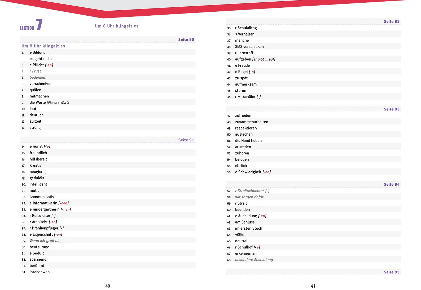Click the entry 'e Pflicht [-en]'
The height and width of the screenshot is (290, 421).
coord(41,65)
